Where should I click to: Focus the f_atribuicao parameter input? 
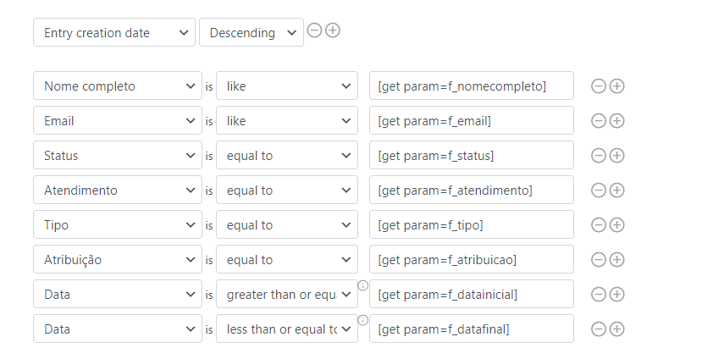[x=471, y=260]
